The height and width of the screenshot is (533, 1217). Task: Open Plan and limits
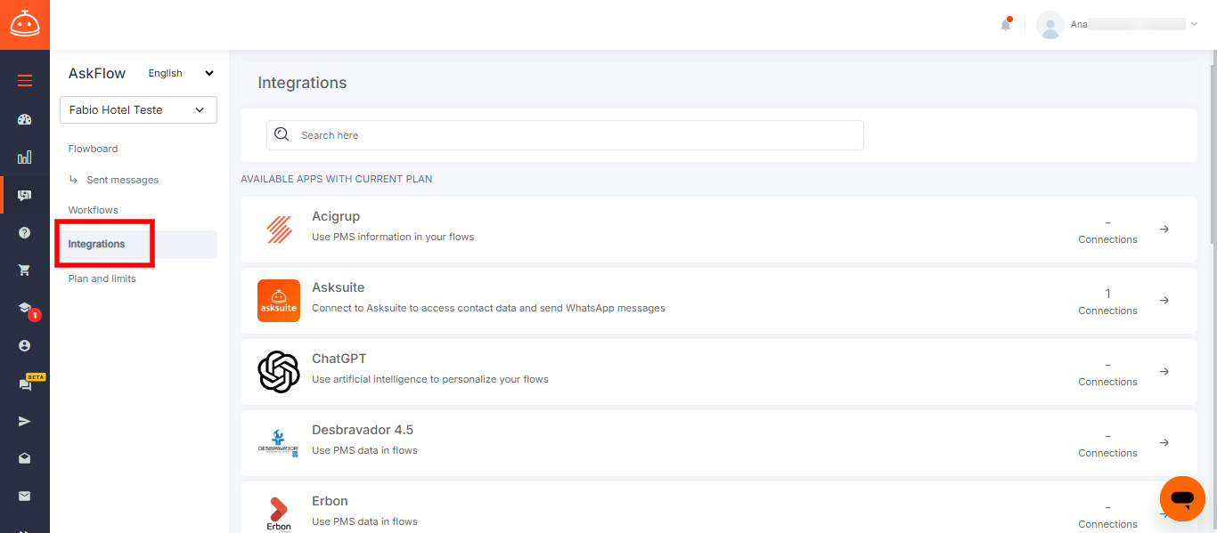coord(102,279)
